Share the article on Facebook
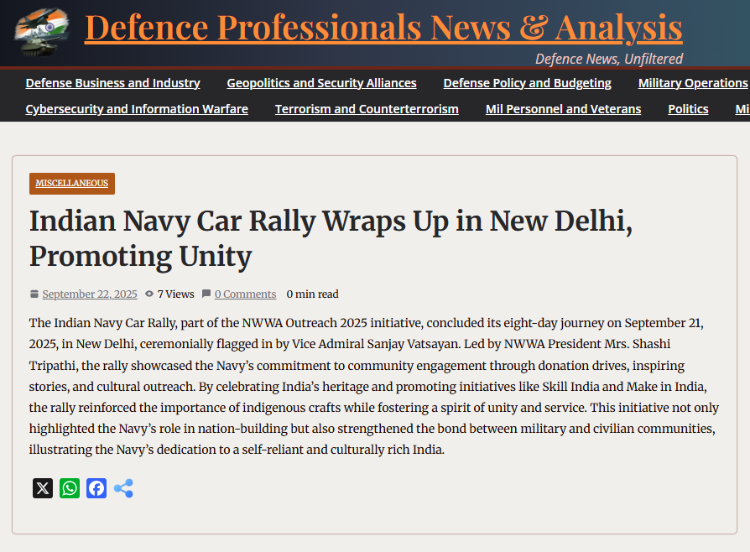The image size is (750, 552). pos(96,488)
